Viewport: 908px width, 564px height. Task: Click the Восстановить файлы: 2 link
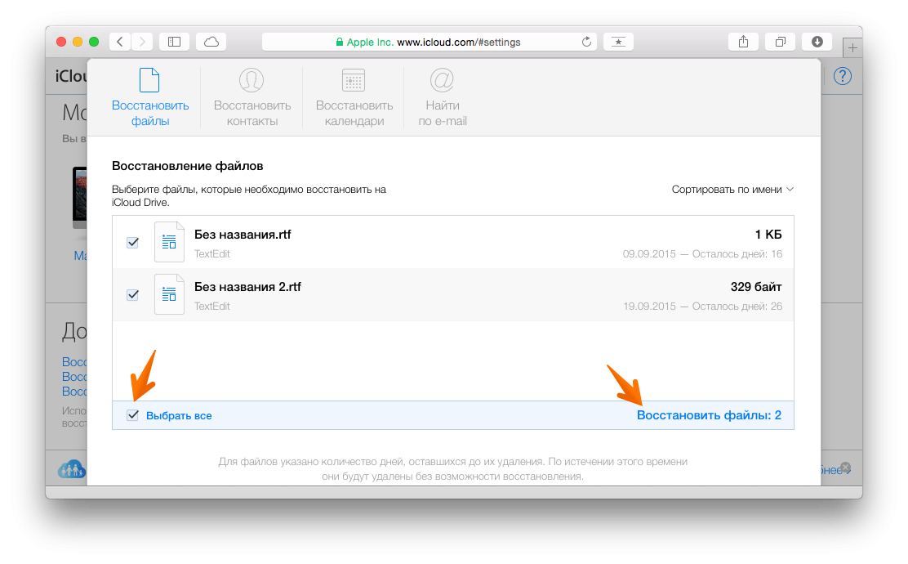[709, 415]
